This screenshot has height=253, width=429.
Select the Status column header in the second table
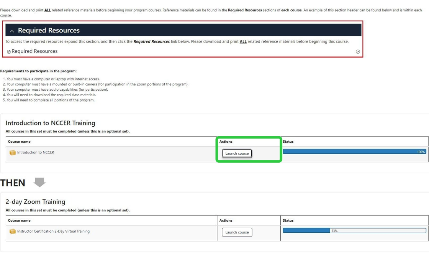click(288, 220)
